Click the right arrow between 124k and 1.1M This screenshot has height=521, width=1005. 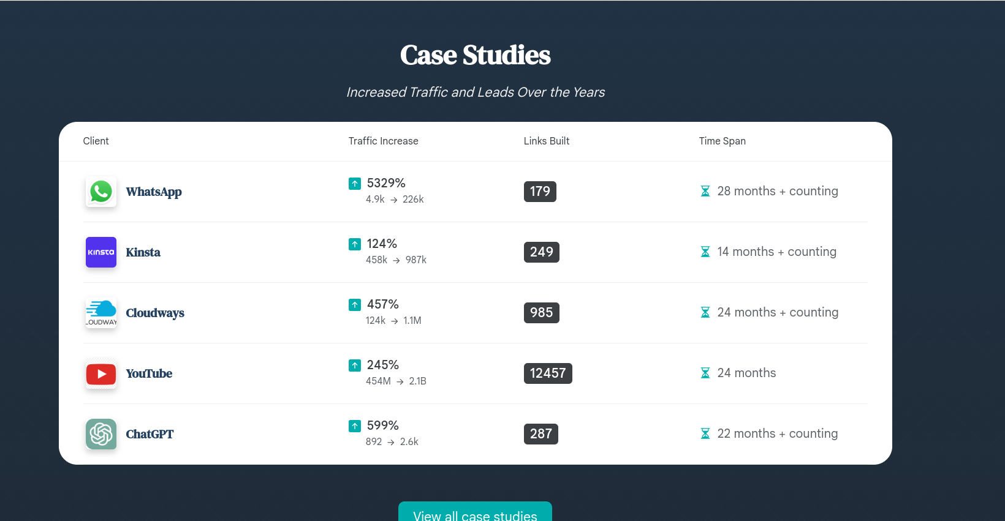pos(395,321)
